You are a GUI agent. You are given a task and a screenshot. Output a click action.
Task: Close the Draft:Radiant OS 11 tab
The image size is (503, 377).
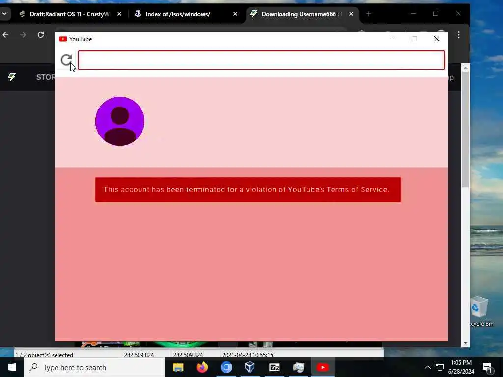(x=119, y=14)
